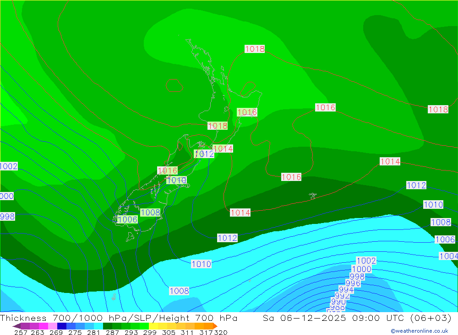Click the blue 1002 label above 1000
This screenshot has height=335, width=458.
[366, 261]
